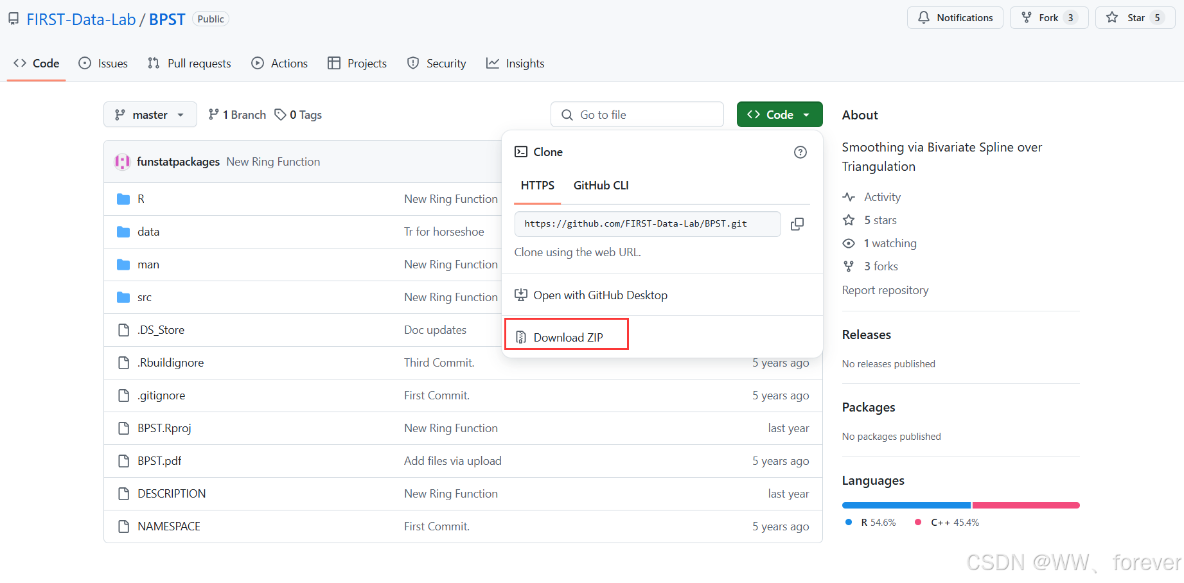Viewport: 1184px width, 583px height.
Task: Click the branch icon beside 1 Branch
Action: tap(214, 114)
